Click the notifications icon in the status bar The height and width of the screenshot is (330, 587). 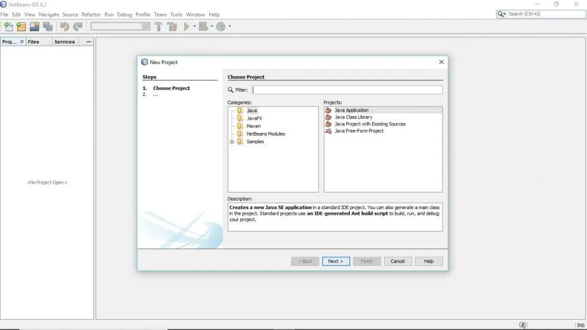tap(523, 325)
